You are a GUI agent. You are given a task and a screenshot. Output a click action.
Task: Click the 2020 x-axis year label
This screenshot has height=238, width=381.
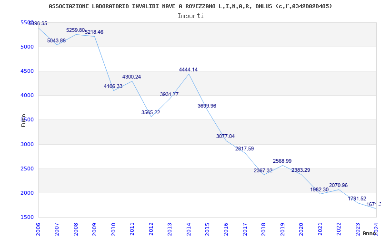pyautogui.click(x=301, y=229)
